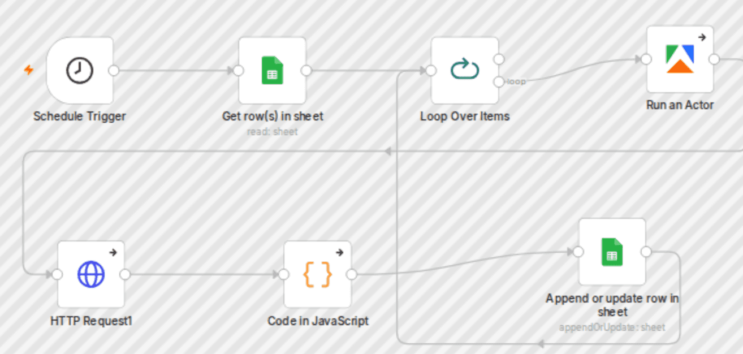Click the 'read: sheet' subtitle
743x354 pixels.
(x=272, y=132)
